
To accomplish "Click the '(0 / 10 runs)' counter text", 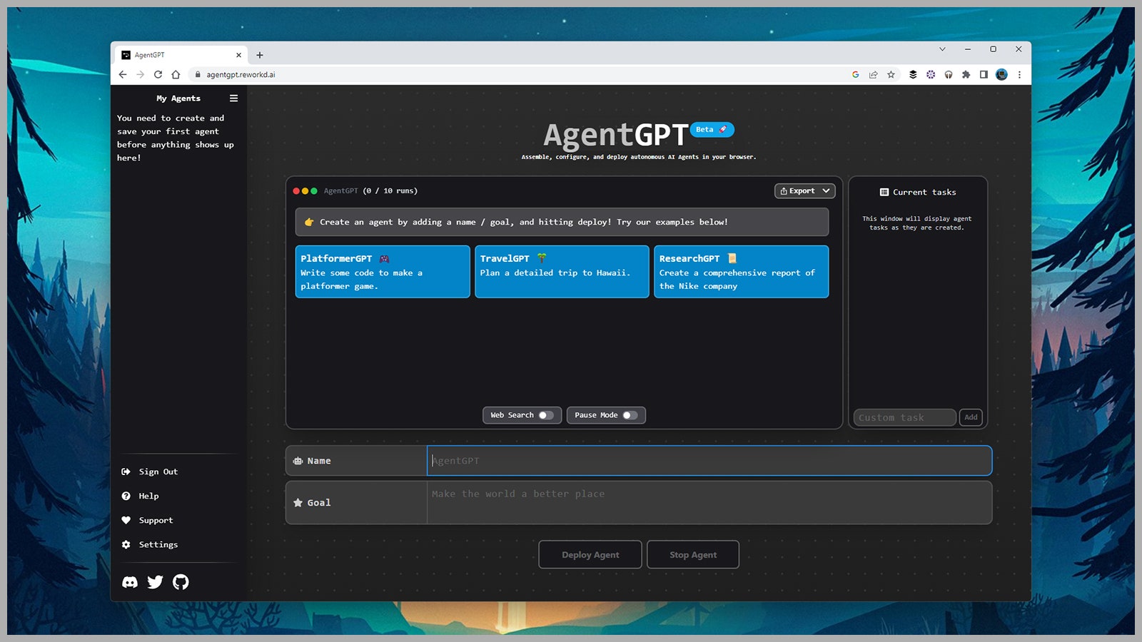I will click(390, 191).
